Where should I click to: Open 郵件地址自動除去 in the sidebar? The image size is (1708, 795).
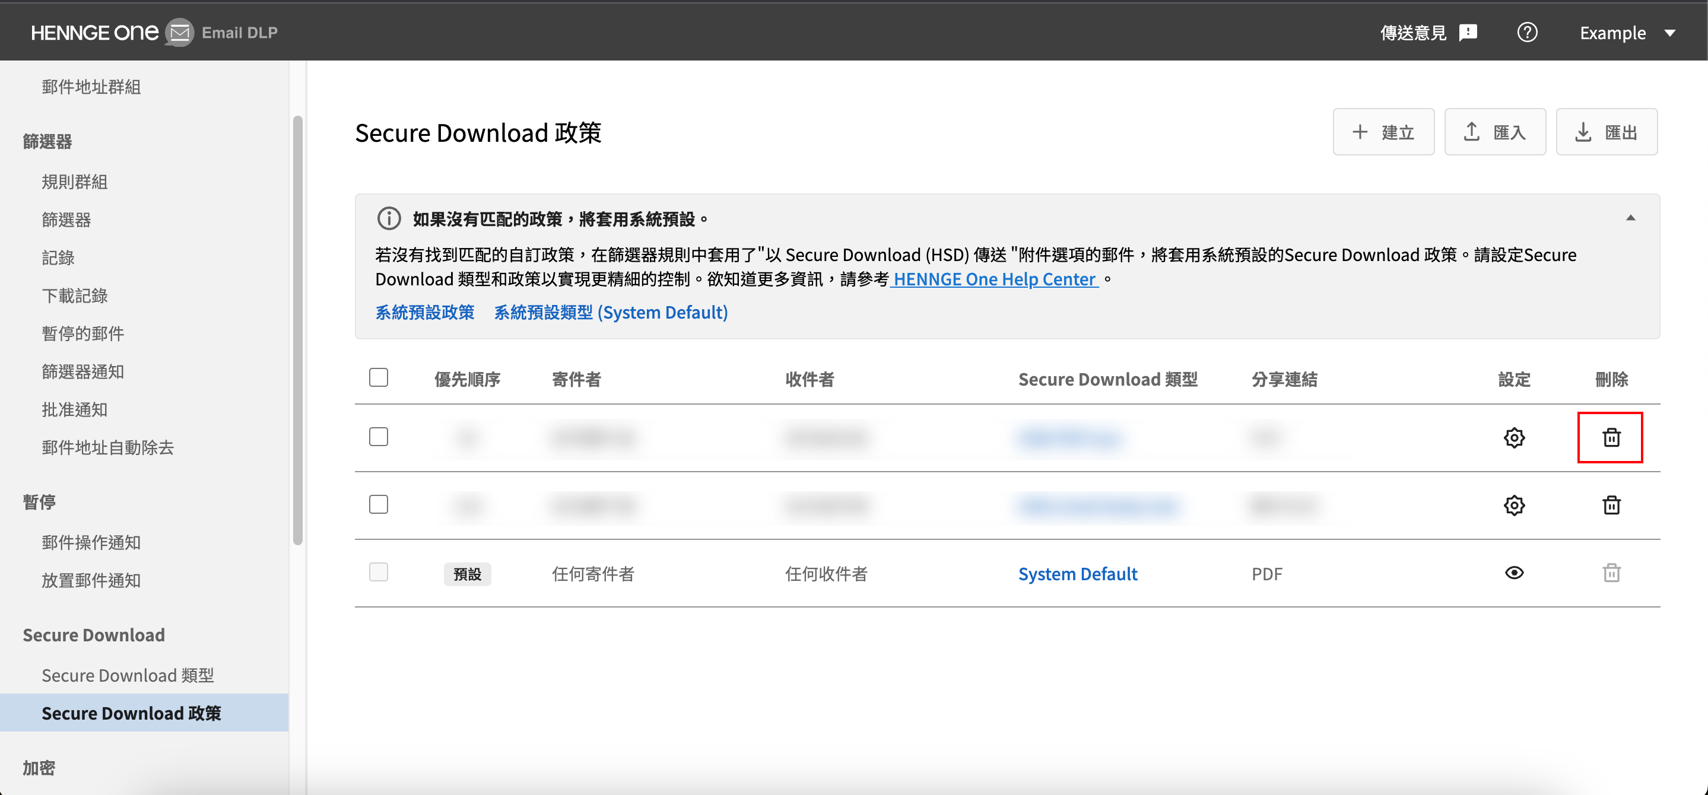pyautogui.click(x=108, y=447)
